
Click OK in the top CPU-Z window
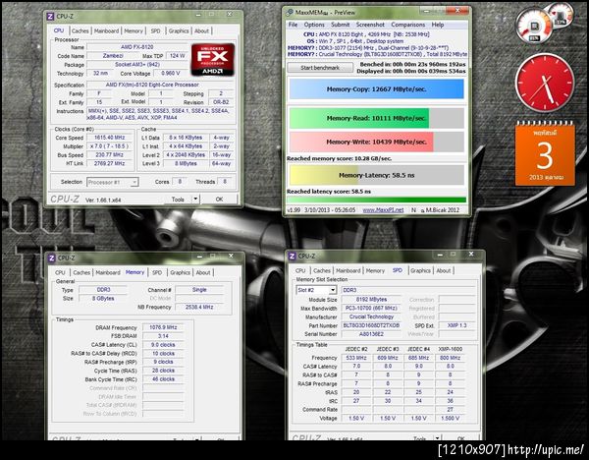pyautogui.click(x=219, y=200)
